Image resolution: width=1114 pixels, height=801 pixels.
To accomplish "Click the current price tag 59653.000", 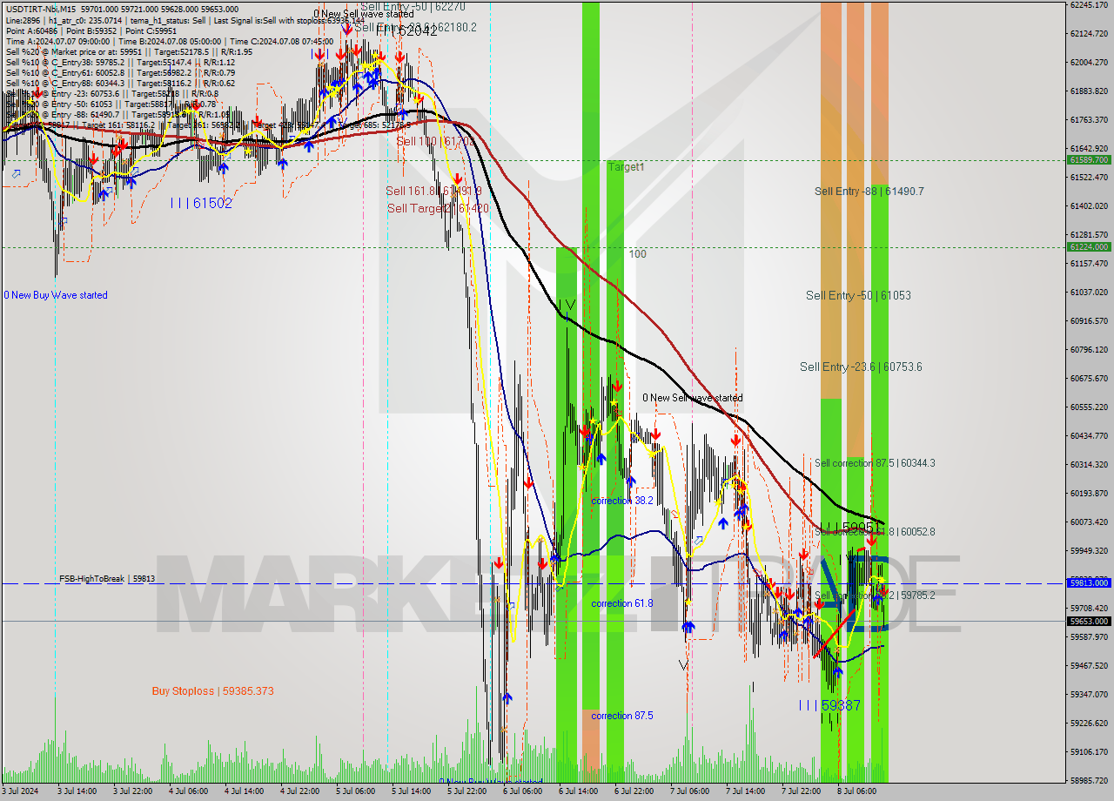I will click(1089, 621).
